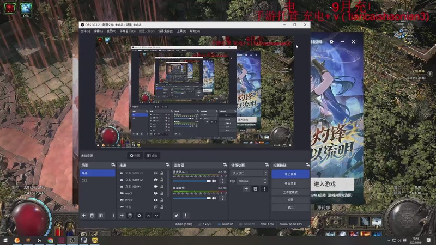The width and height of the screenshot is (436, 245).
Task: Open source properties button above docks
Action: point(135,156)
